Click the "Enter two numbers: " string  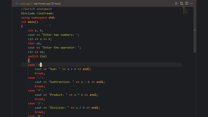(x=59, y=35)
